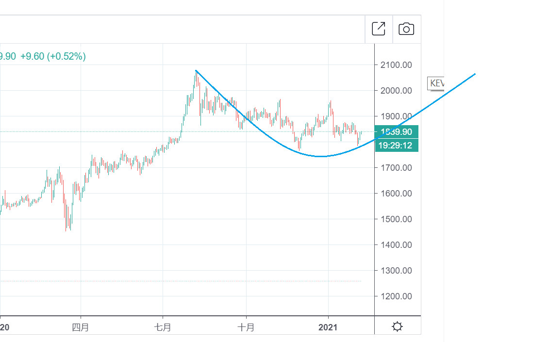Viewport: 549px width, 342px height.
Task: Click the 1500.00 price axis label
Action: tap(397, 219)
